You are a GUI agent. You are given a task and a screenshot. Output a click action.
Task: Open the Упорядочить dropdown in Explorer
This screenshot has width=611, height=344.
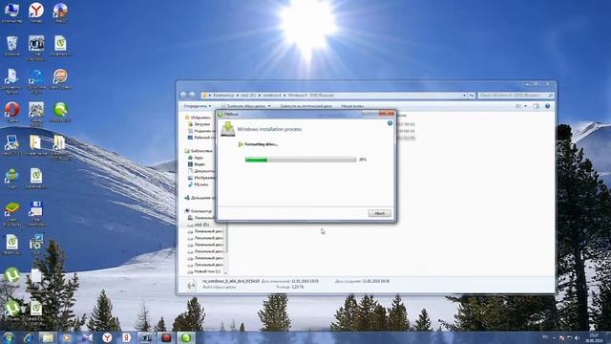198,106
